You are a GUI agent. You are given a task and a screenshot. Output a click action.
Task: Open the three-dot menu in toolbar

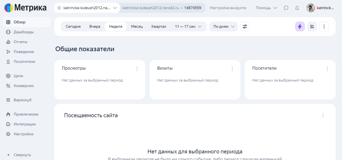(324, 27)
